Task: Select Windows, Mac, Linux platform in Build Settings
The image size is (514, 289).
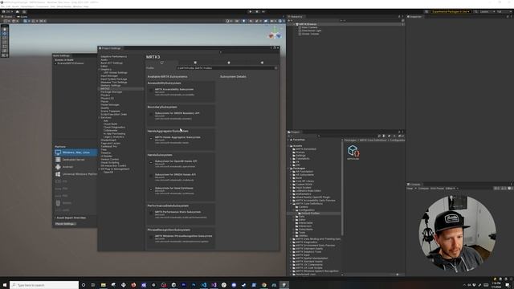Action: point(75,153)
